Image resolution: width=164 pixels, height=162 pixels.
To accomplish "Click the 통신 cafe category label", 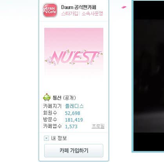I will pyautogui.click(x=57, y=98).
